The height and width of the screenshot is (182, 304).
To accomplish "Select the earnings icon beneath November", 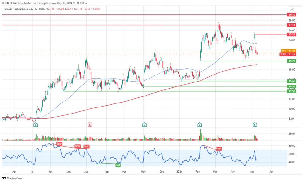I will point(144,124).
